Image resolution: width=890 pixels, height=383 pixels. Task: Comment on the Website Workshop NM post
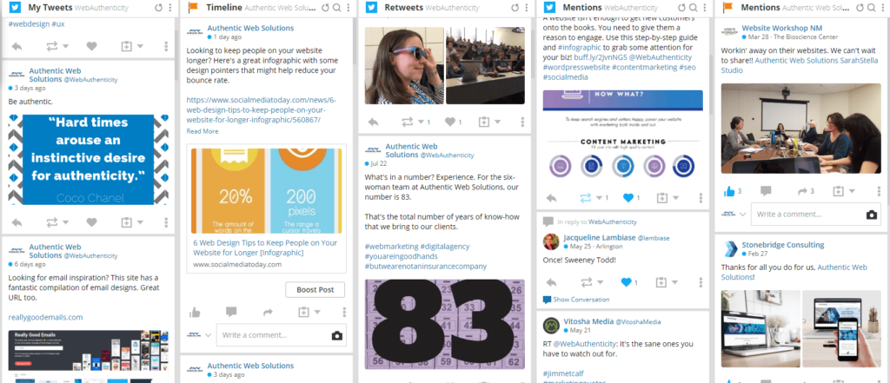[766, 191]
